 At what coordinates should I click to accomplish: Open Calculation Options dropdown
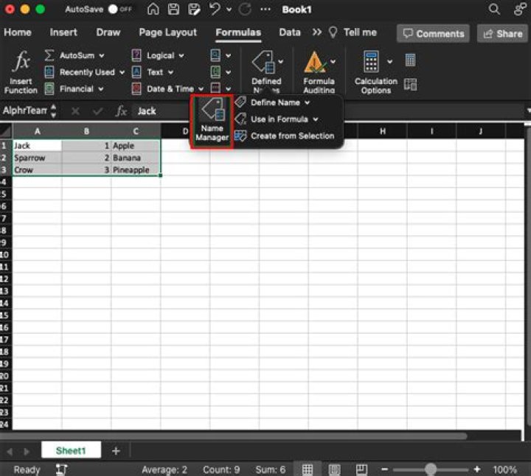pyautogui.click(x=375, y=72)
